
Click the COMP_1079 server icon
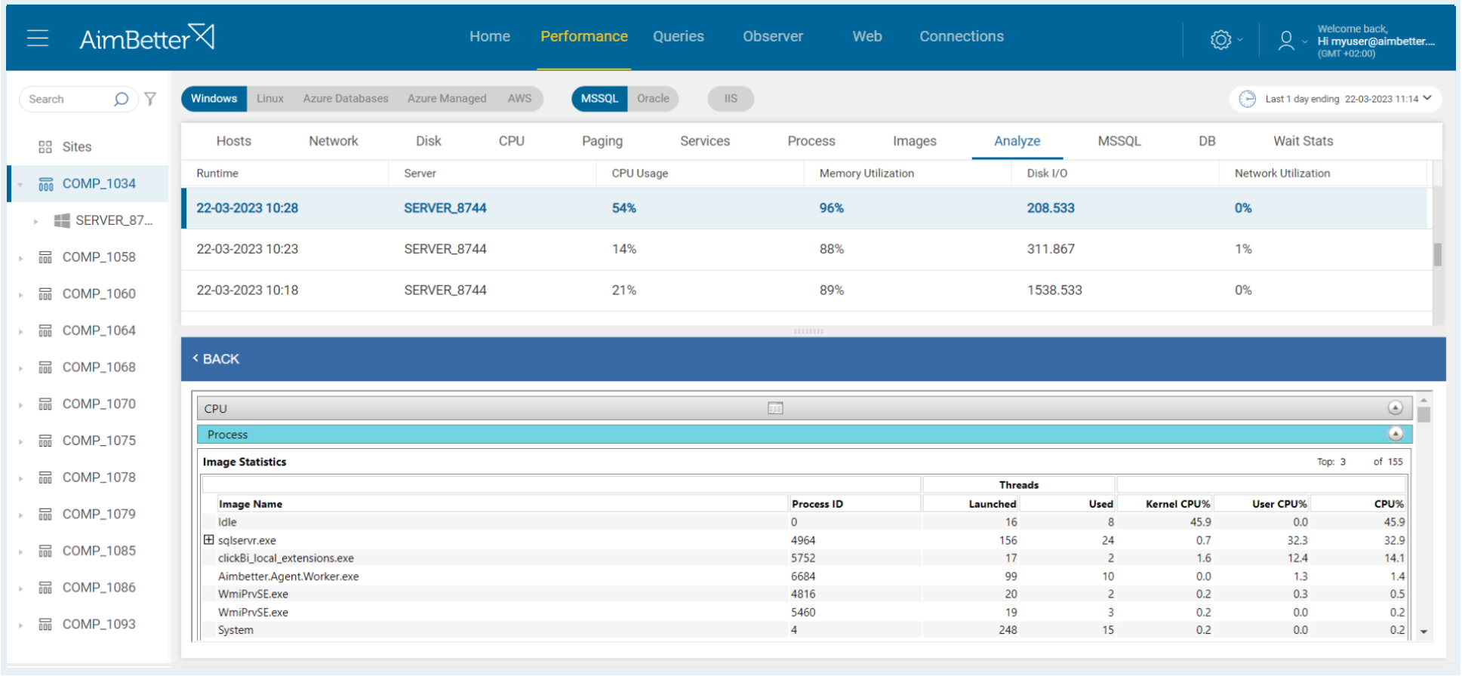(45, 515)
